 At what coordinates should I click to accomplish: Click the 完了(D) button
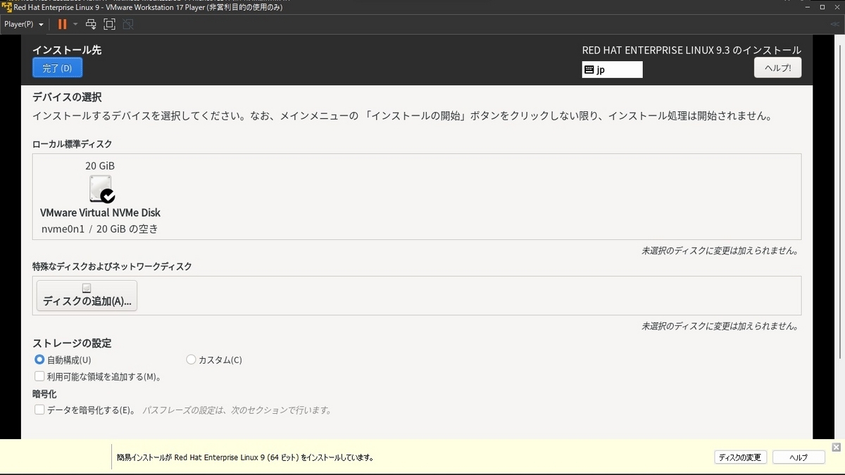[x=58, y=68]
